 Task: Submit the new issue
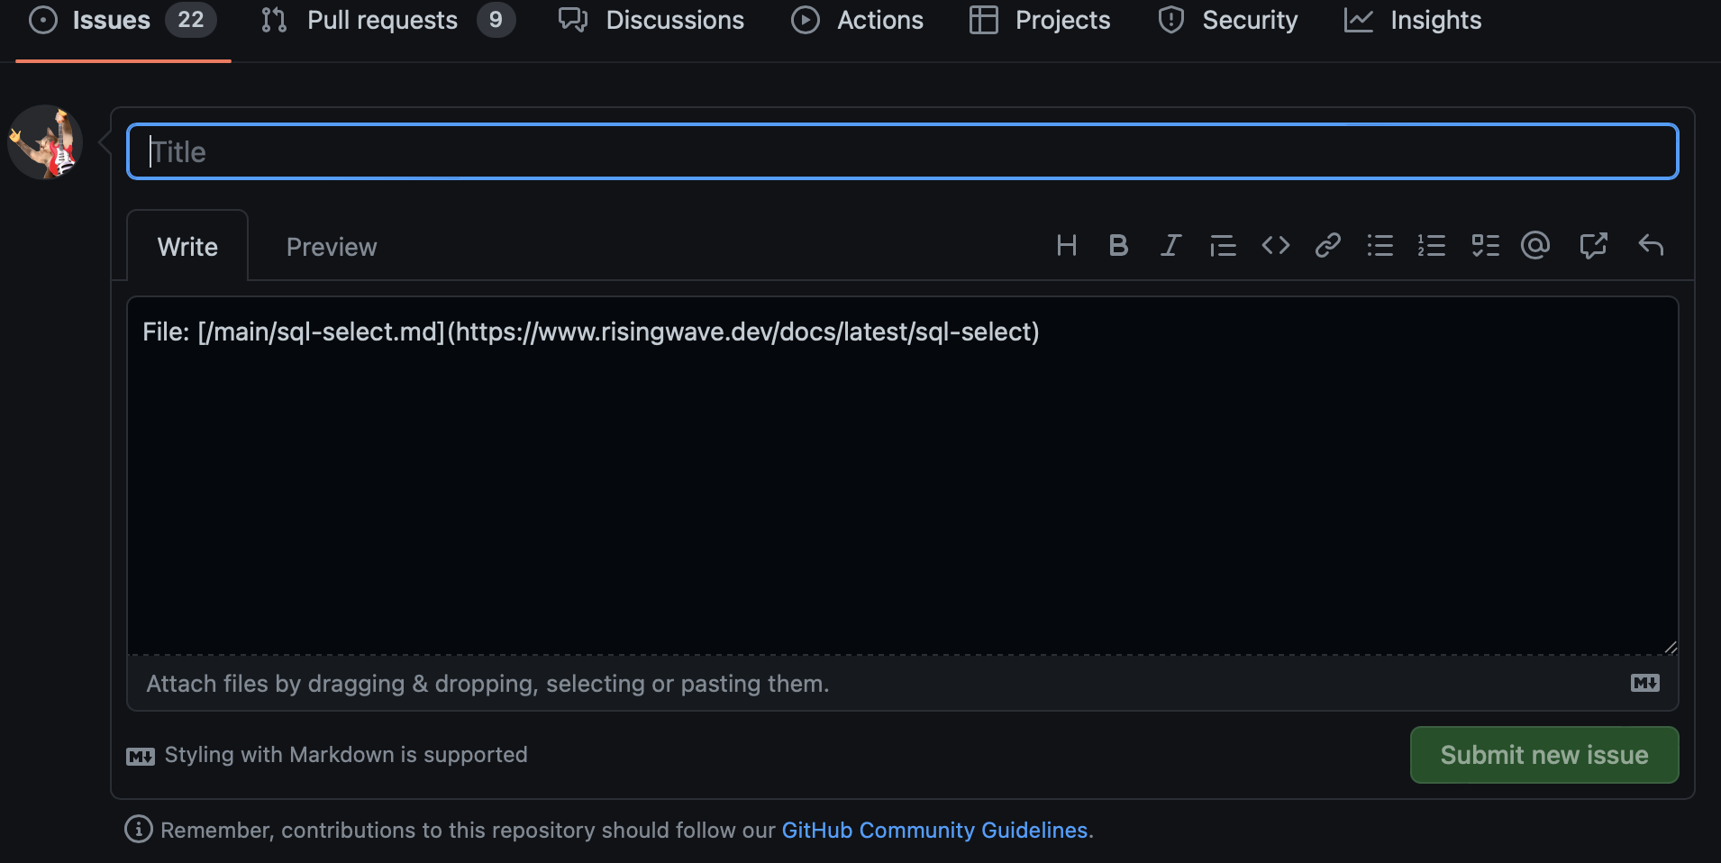(x=1543, y=755)
